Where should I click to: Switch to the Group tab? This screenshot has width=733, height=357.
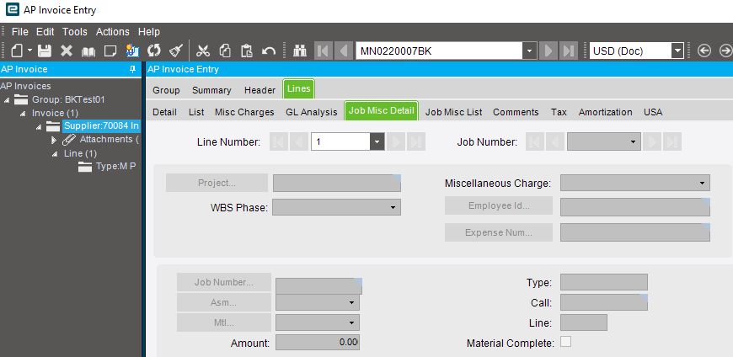(x=167, y=90)
